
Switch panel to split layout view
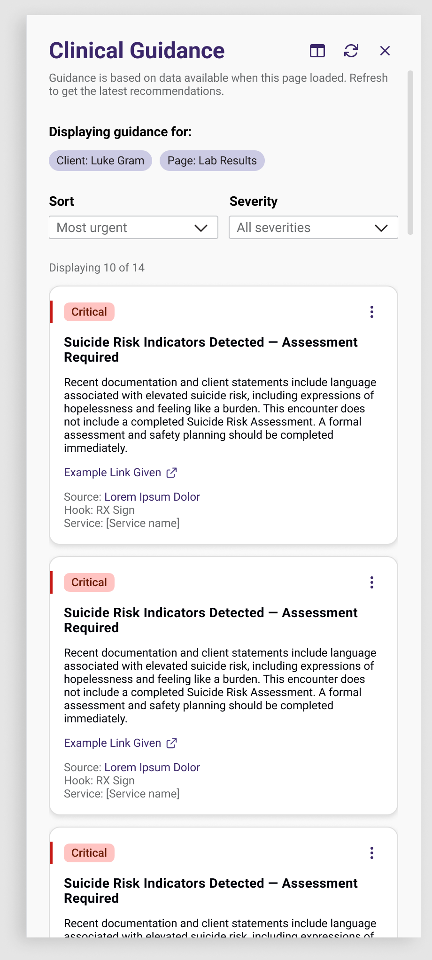317,51
